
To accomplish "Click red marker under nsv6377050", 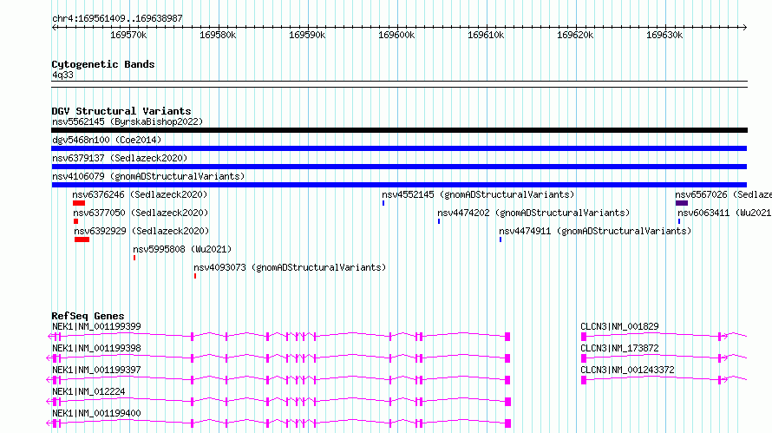I will click(x=75, y=221).
